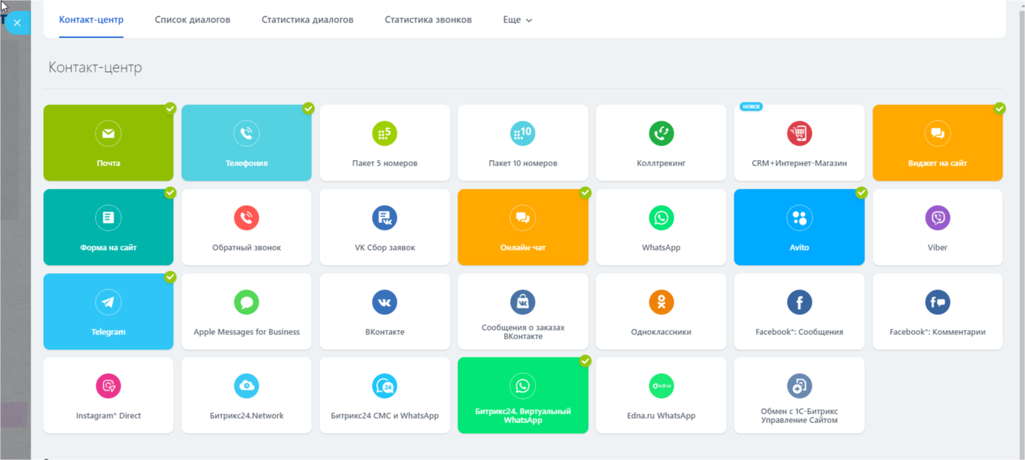
Task: Open Обмен с 1С-Битрикс Управление Сайтом tile
Action: (799, 396)
